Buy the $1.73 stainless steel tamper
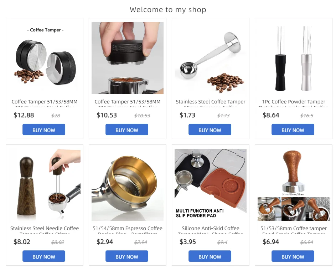The image size is (336, 275). [210, 129]
